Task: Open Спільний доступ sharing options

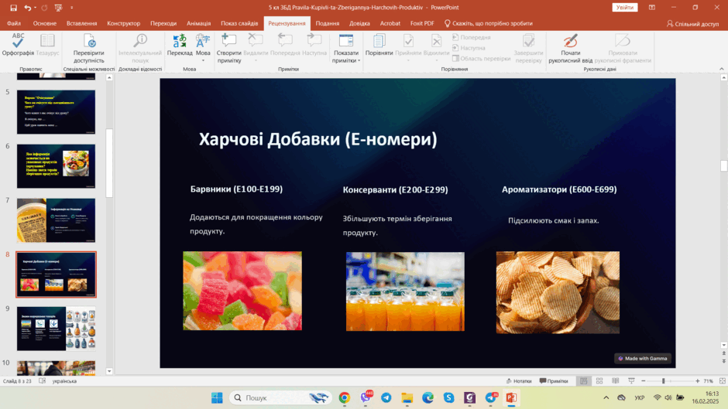Action: [x=692, y=23]
